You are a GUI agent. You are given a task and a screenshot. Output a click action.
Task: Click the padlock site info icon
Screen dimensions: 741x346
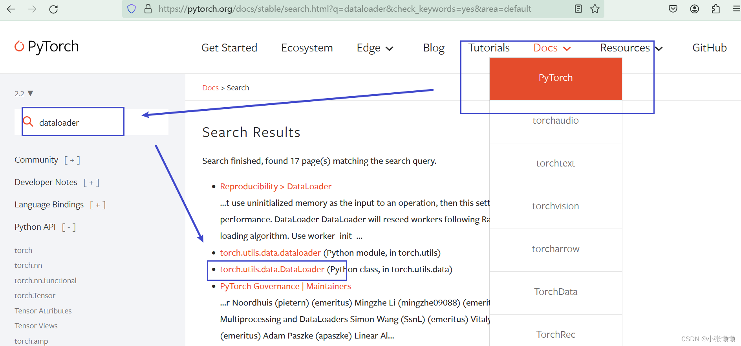click(148, 9)
